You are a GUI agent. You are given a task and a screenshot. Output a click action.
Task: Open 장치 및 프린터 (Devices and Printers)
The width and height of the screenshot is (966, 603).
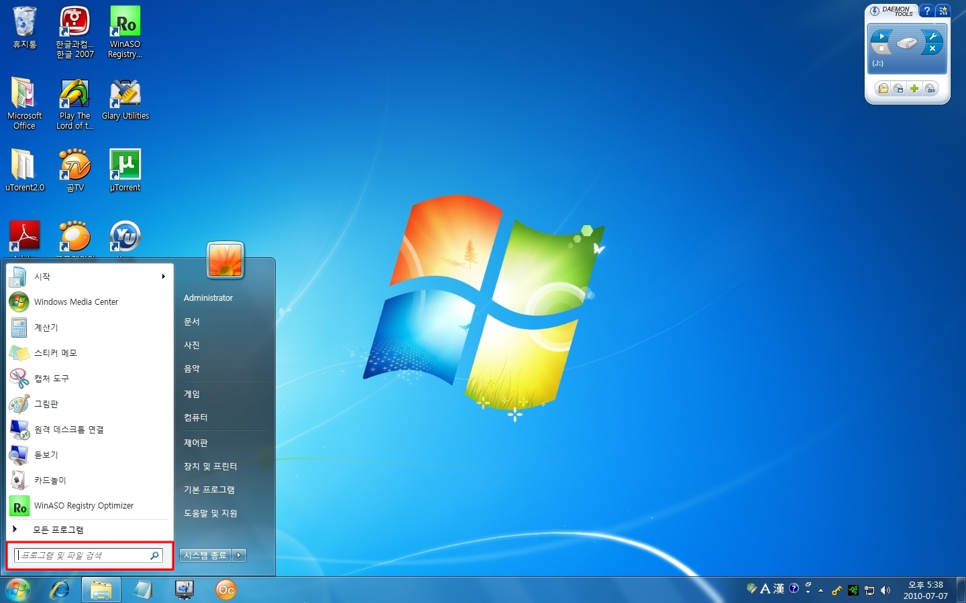[225, 466]
